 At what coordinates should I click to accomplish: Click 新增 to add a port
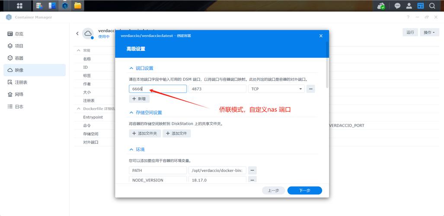coord(139,99)
